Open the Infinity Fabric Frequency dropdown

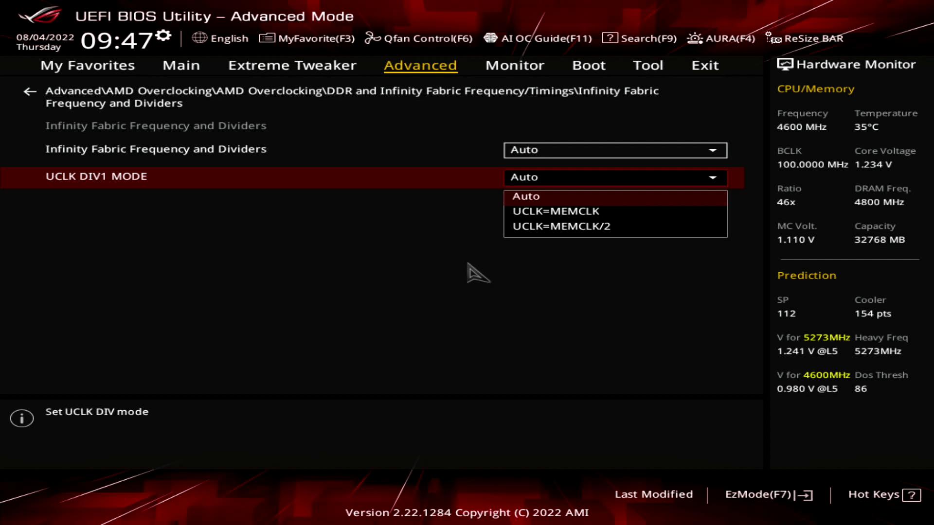pos(615,150)
